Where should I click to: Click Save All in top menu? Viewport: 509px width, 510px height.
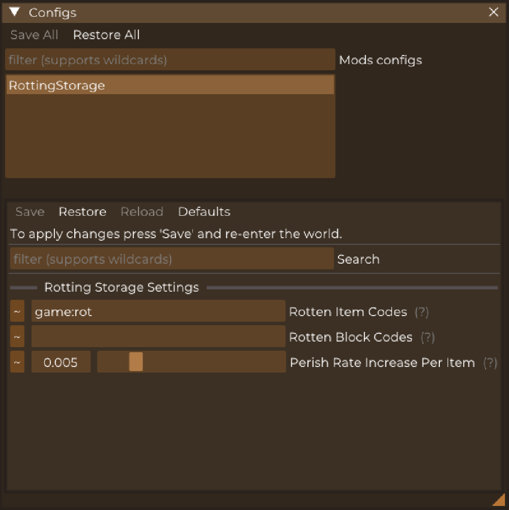[x=34, y=35]
